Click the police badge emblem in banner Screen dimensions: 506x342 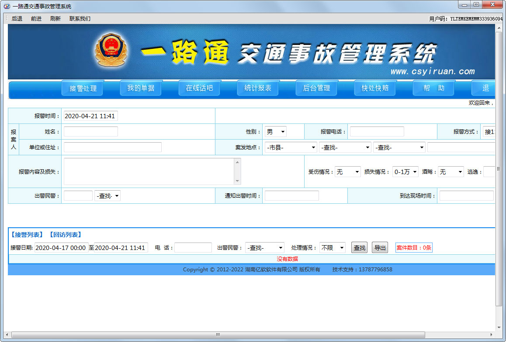[111, 50]
